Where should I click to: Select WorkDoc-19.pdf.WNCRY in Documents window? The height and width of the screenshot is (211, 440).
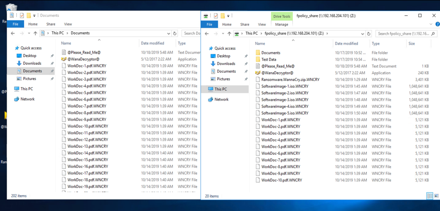tap(88, 186)
